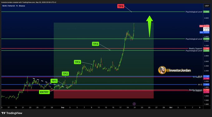
Task: Select Psychological Level text beside 3.499
Action: click(x=194, y=39)
